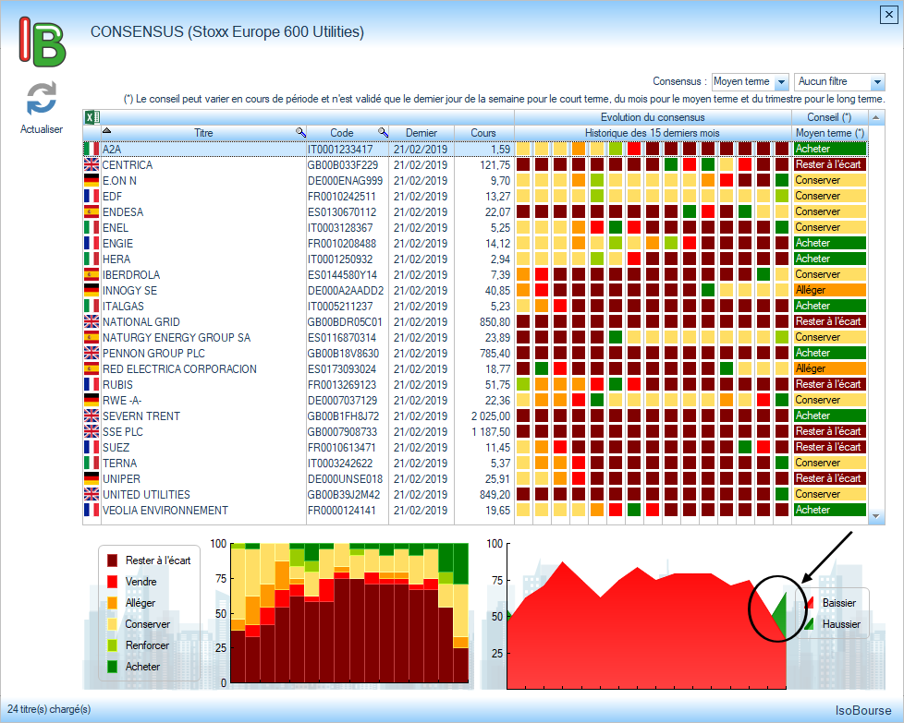This screenshot has width=904, height=723.
Task: Close the Consensus window
Action: [888, 15]
